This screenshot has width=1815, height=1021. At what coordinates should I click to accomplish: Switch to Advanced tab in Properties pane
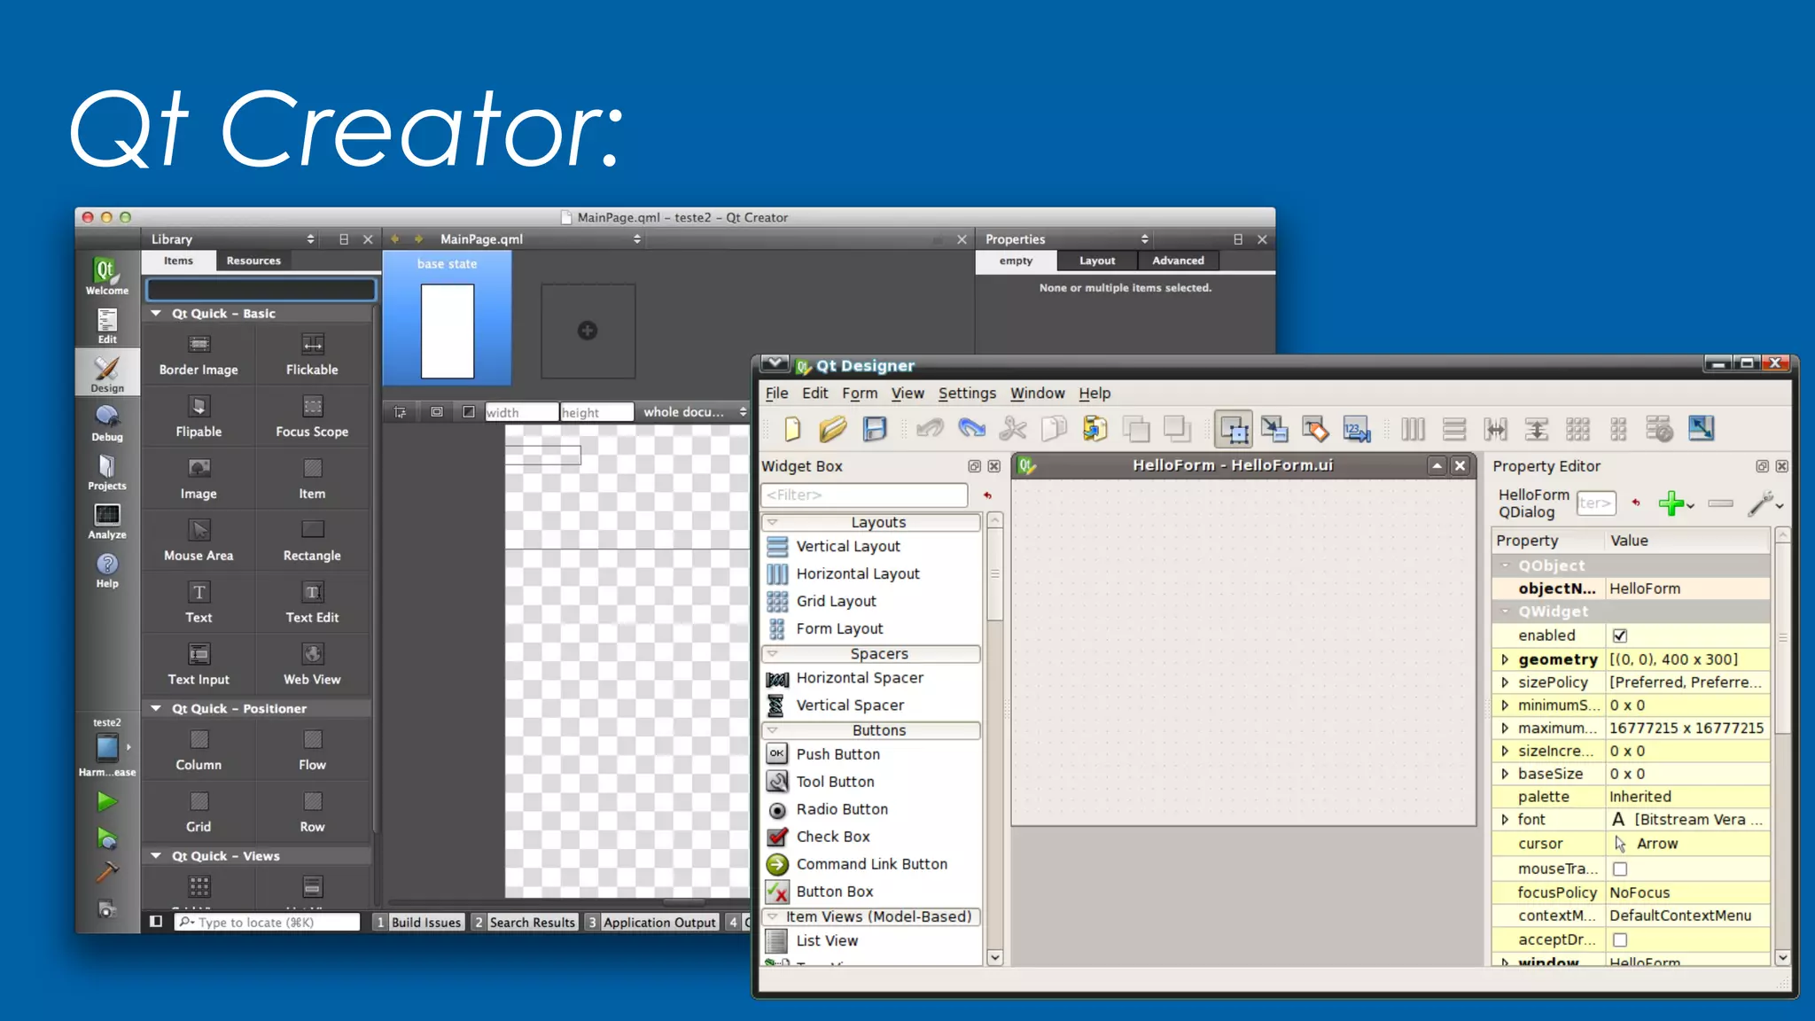(1178, 261)
